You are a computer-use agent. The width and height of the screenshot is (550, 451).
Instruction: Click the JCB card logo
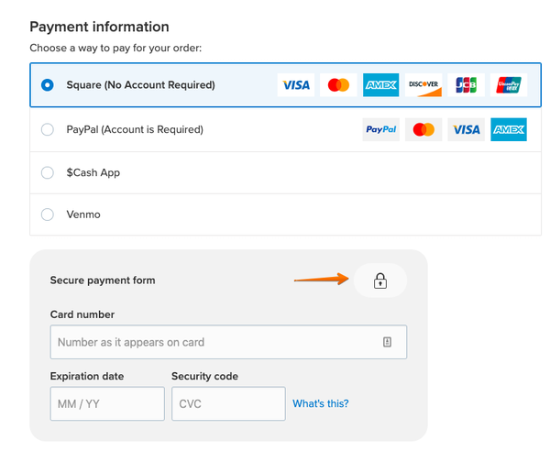point(467,85)
